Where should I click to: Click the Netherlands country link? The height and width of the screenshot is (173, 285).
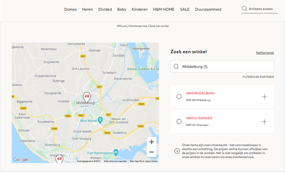point(265,53)
